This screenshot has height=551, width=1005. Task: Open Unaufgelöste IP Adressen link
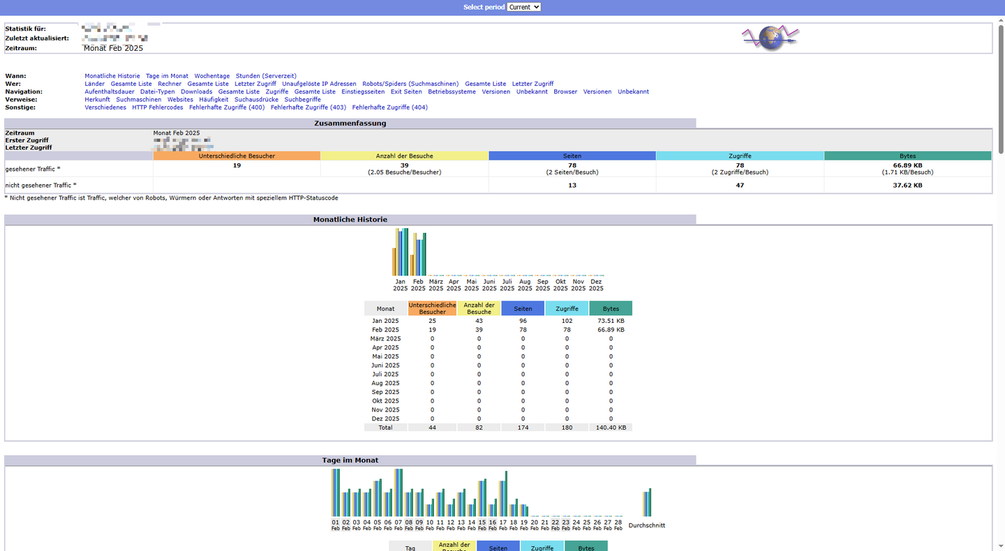[319, 84]
